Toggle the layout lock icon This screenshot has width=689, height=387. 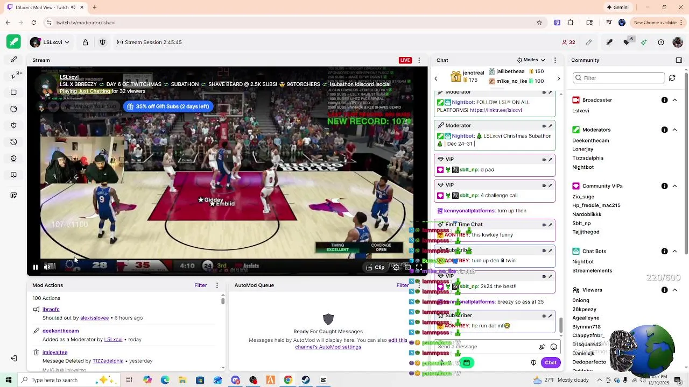[85, 42]
